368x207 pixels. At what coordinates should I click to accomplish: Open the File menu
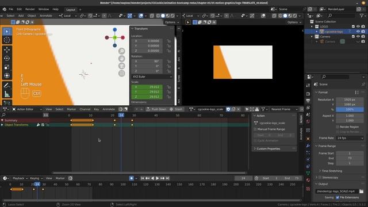click(x=11, y=9)
